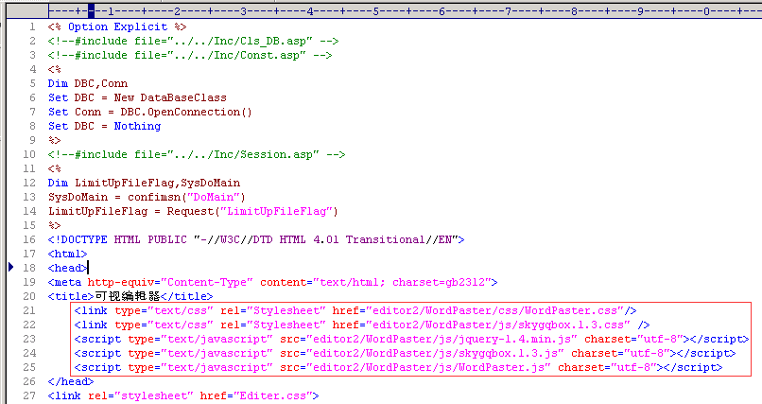
Task: Click line number 1 in the gutter
Action: click(32, 26)
